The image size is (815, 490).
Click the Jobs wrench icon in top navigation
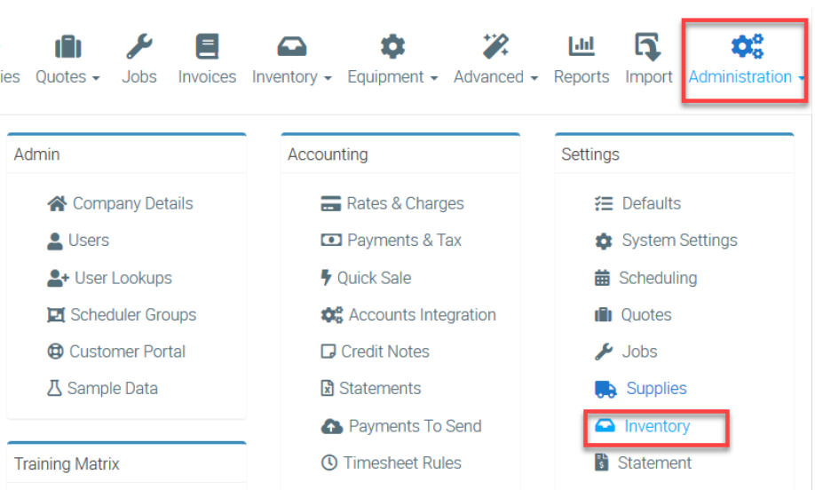138,46
